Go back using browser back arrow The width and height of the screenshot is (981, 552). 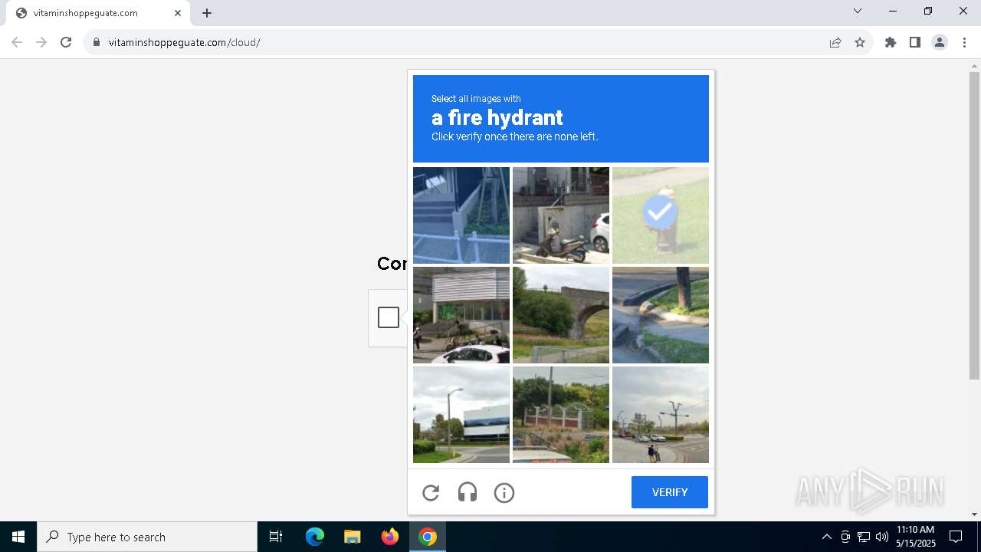[x=17, y=42]
